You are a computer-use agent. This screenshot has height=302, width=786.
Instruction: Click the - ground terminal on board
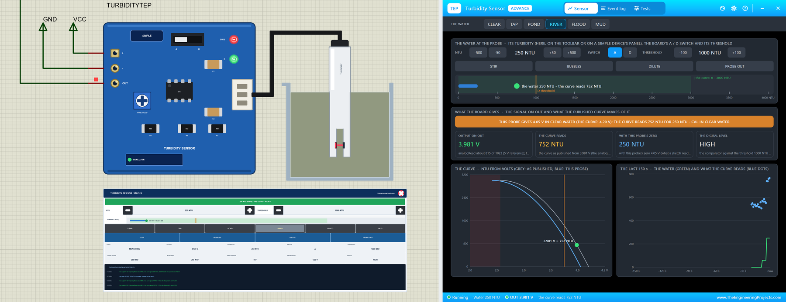click(115, 68)
